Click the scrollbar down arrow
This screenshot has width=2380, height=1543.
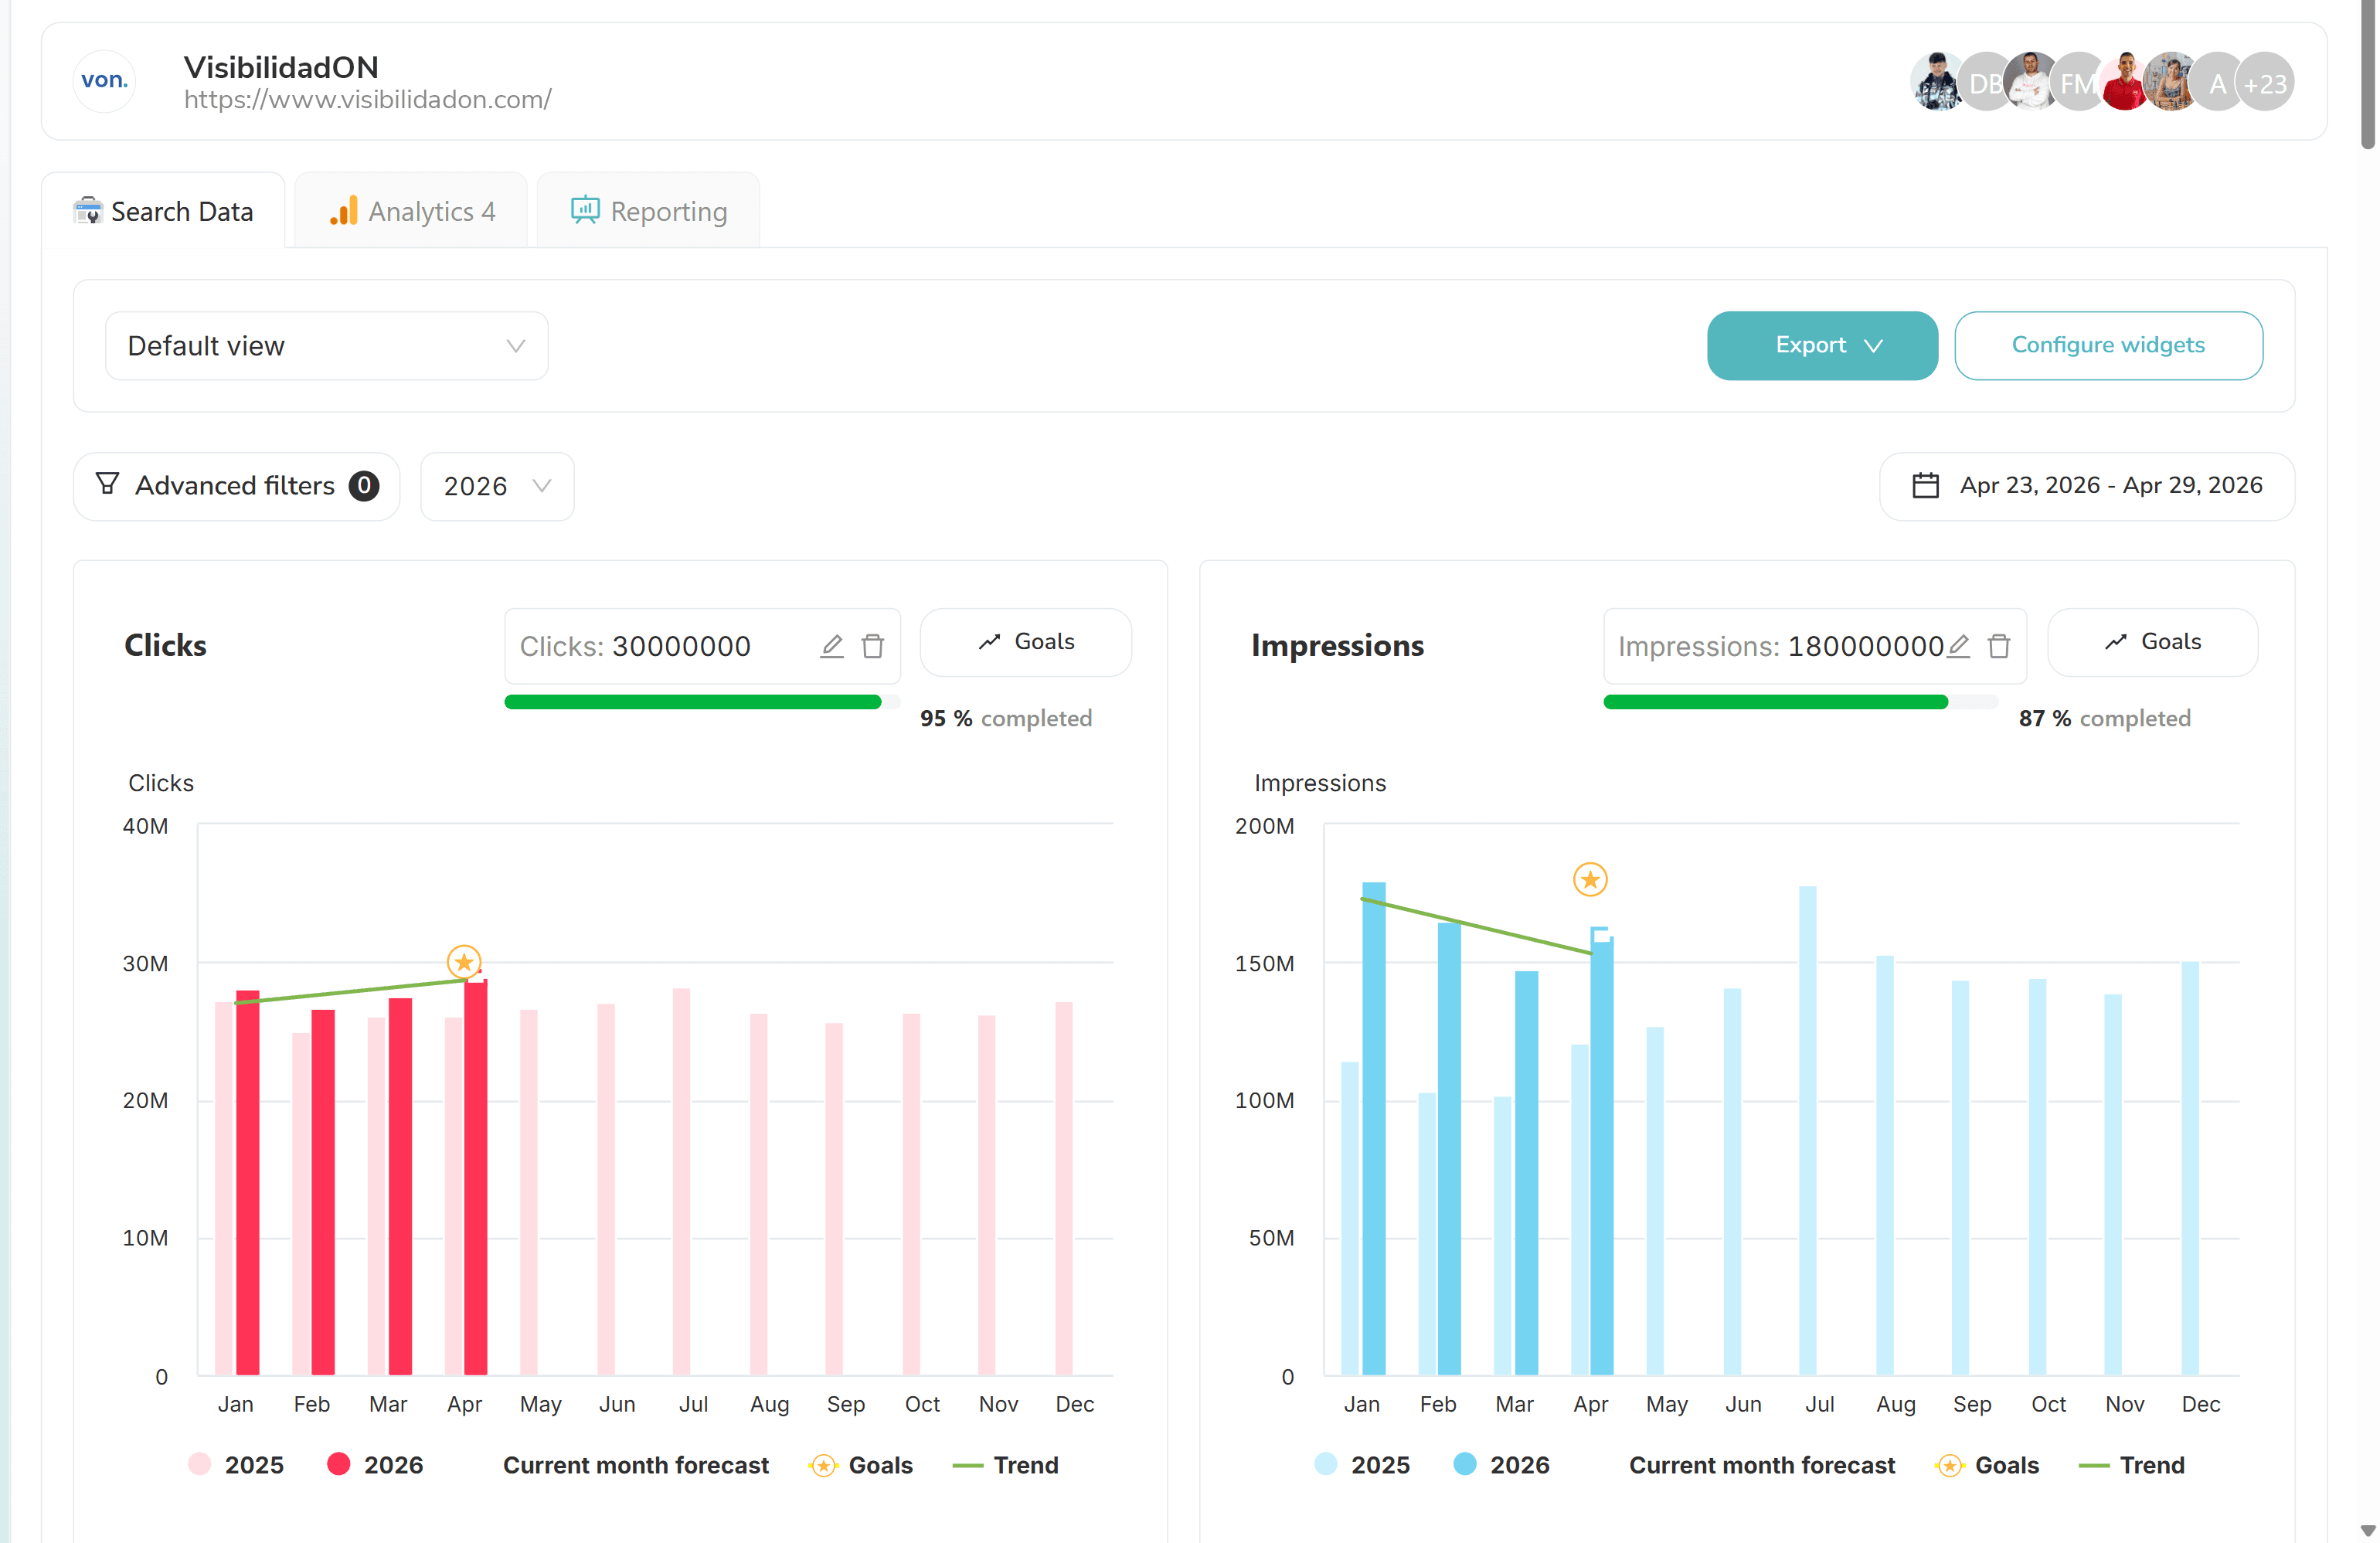pos(2367,1531)
